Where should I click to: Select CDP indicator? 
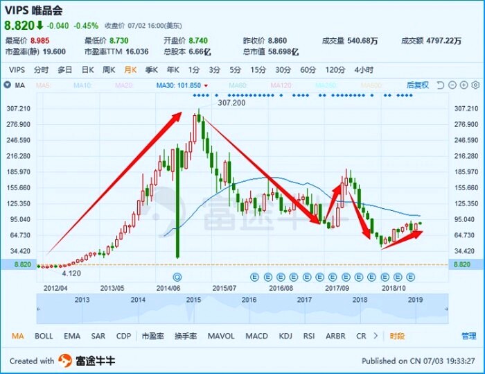click(x=123, y=336)
